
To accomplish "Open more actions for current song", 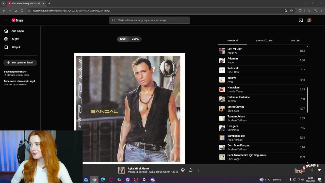I will pyautogui.click(x=198, y=170).
